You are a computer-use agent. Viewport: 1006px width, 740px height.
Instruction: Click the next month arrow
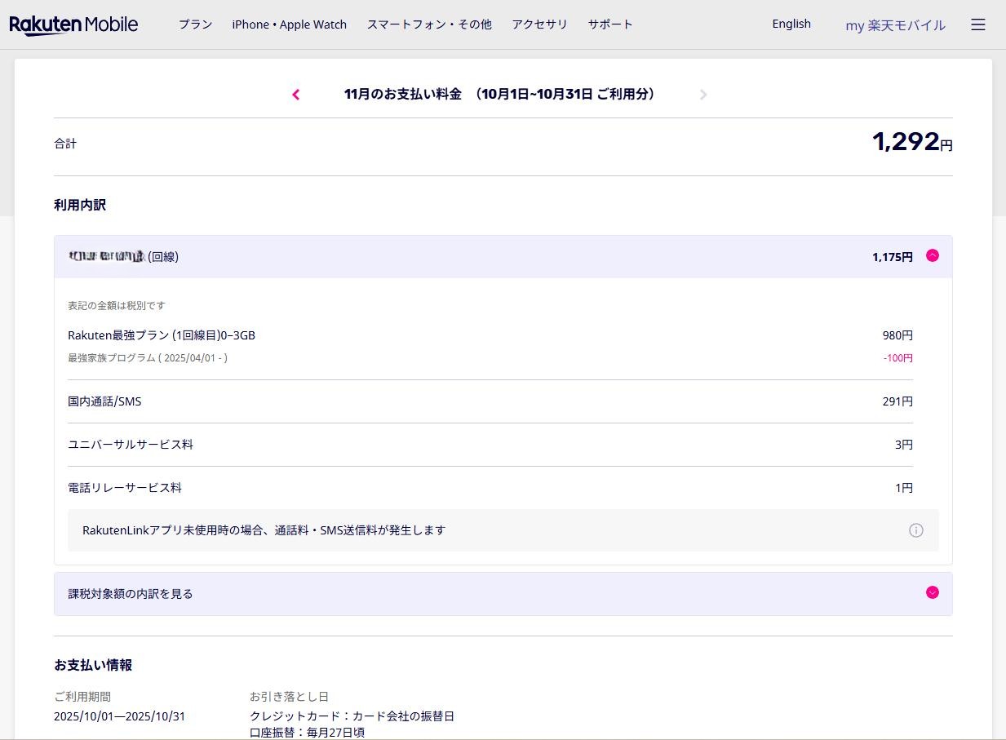coord(703,95)
